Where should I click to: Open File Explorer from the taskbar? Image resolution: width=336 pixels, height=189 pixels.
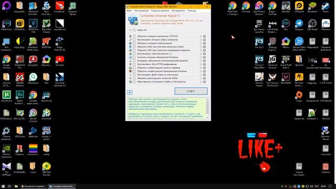16,186
